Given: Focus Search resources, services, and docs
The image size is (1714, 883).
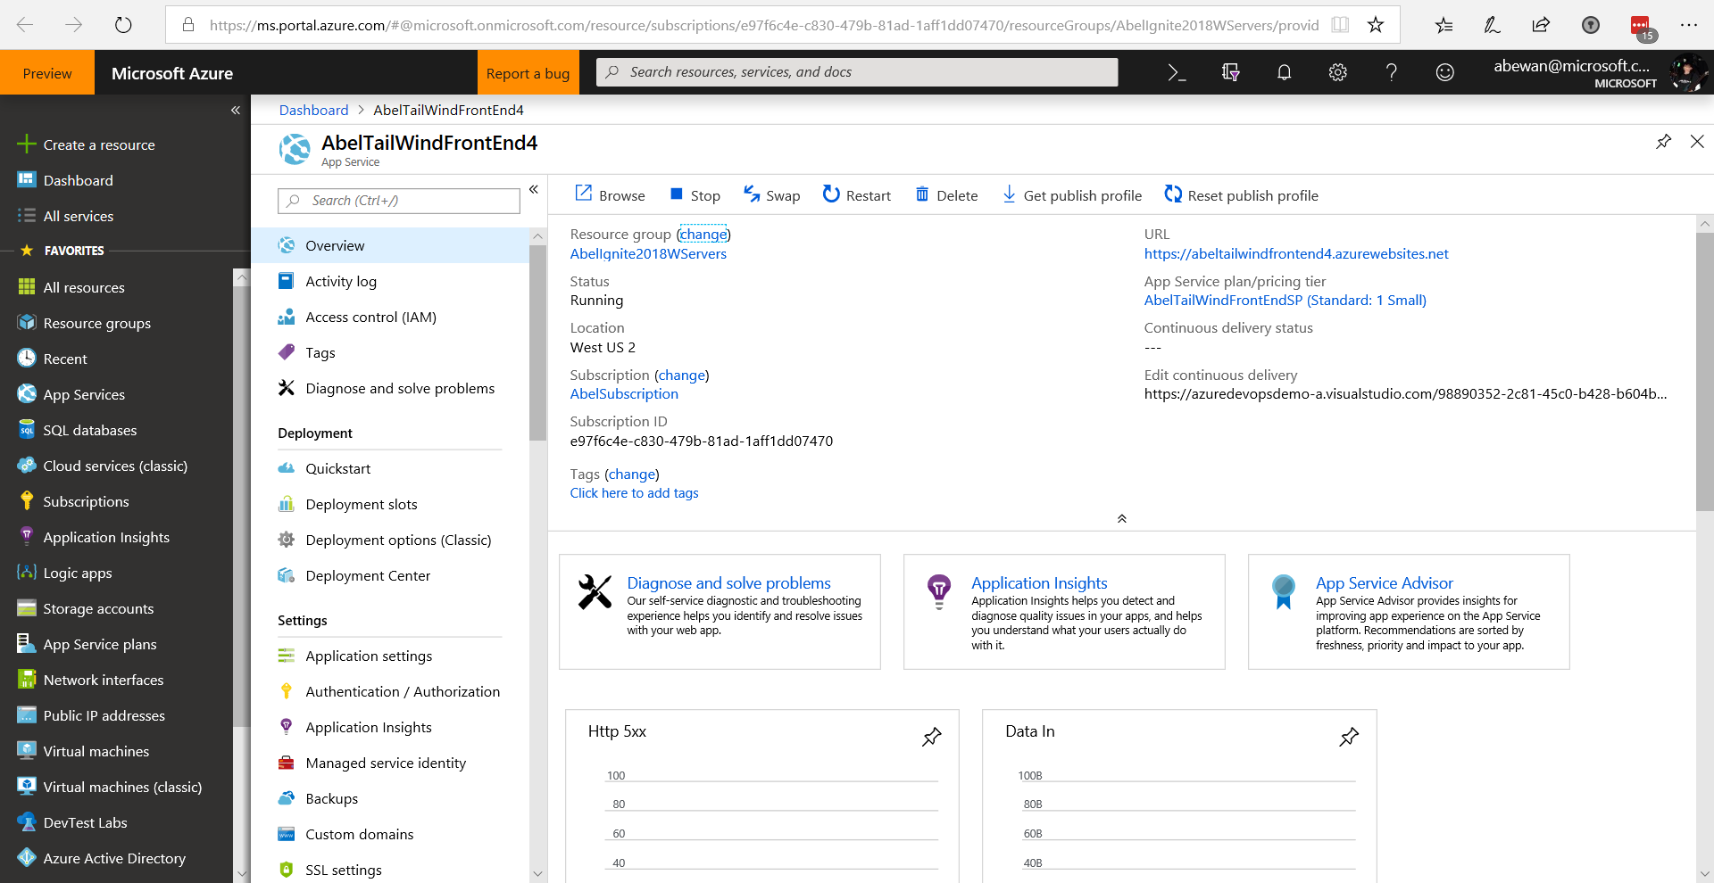Looking at the screenshot, I should click(857, 72).
